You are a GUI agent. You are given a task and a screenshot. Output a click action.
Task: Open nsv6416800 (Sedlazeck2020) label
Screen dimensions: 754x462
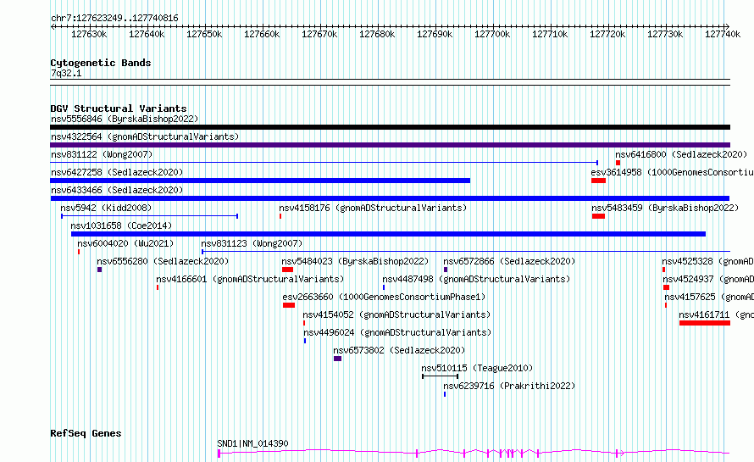pos(681,154)
